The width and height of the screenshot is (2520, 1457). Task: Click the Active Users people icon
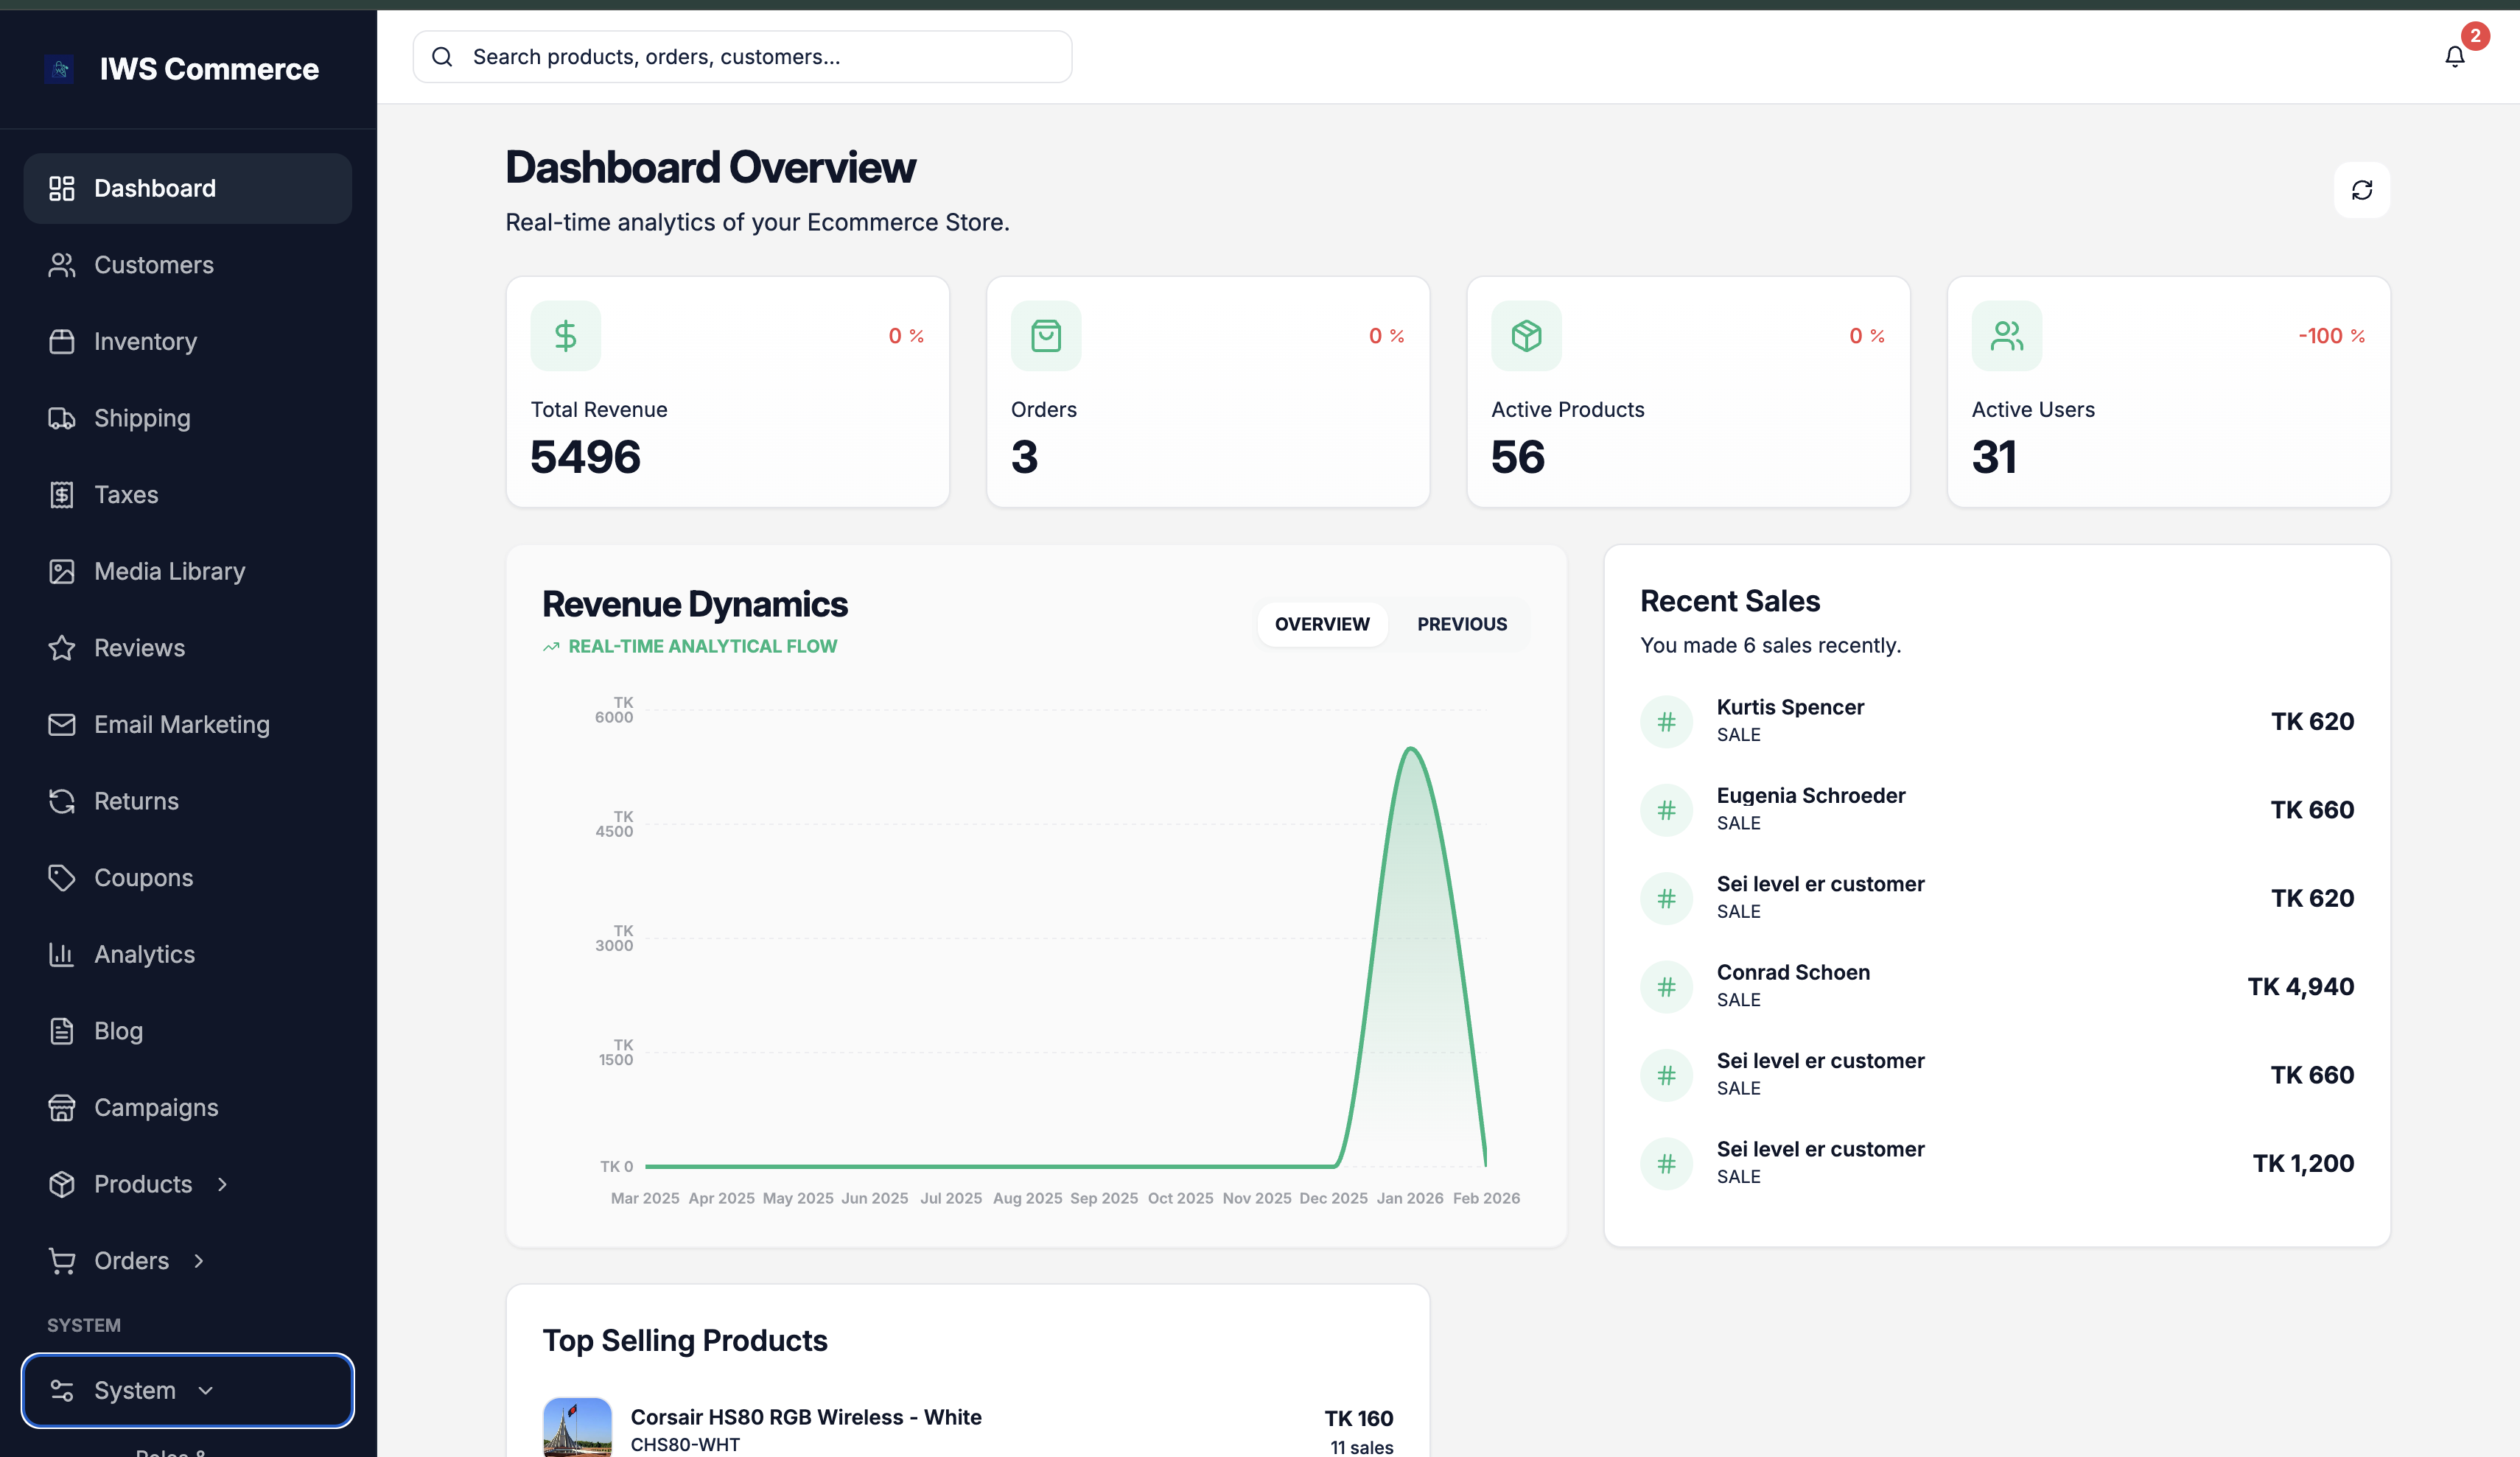point(2006,336)
